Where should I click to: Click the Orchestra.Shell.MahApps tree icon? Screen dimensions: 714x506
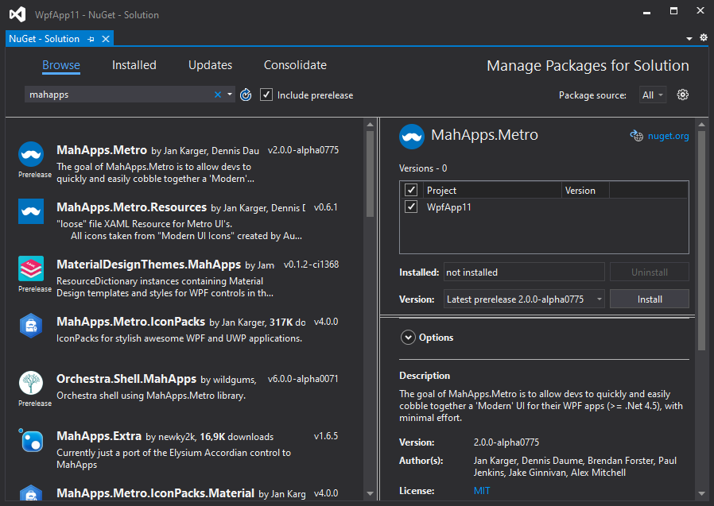click(31, 383)
